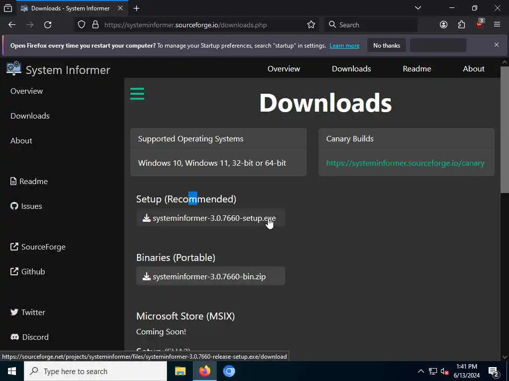The height and width of the screenshot is (381, 509).
Task: Click the Firefox forward arrow
Action: pyautogui.click(x=30, y=25)
